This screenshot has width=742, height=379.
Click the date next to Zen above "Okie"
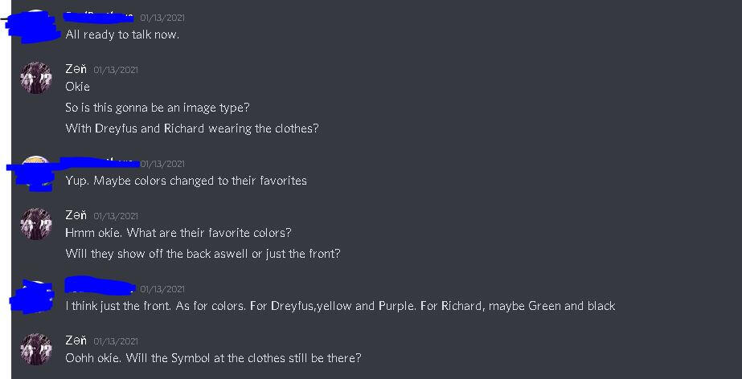116,70
